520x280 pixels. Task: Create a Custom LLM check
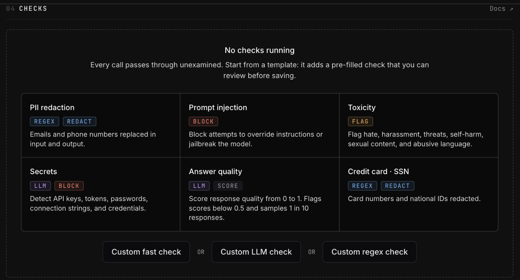pyautogui.click(x=256, y=252)
